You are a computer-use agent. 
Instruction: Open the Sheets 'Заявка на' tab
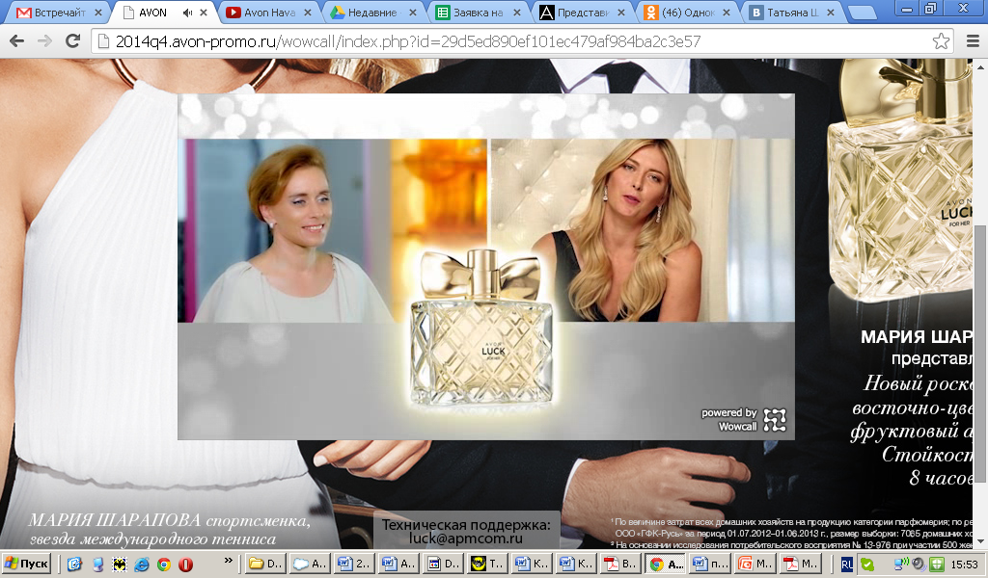[x=477, y=13]
